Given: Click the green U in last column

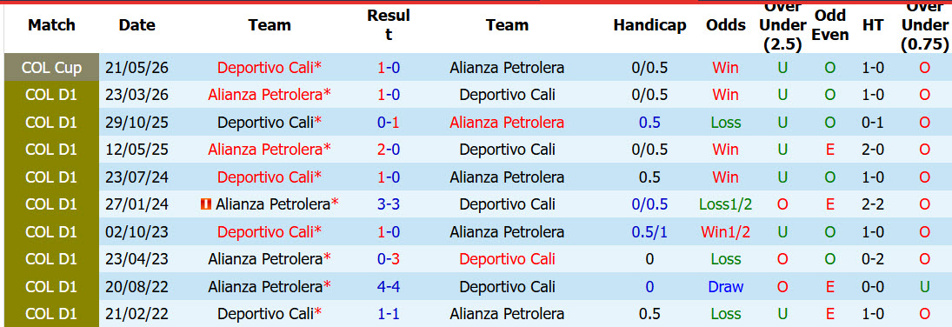Looking at the screenshot, I should pos(924,286).
